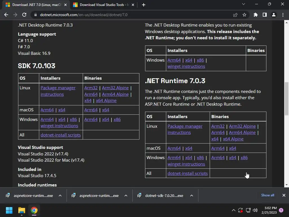Download .NET Runtime macOS x64 installer
Viewport: 289px width, 217px height.
click(189, 148)
